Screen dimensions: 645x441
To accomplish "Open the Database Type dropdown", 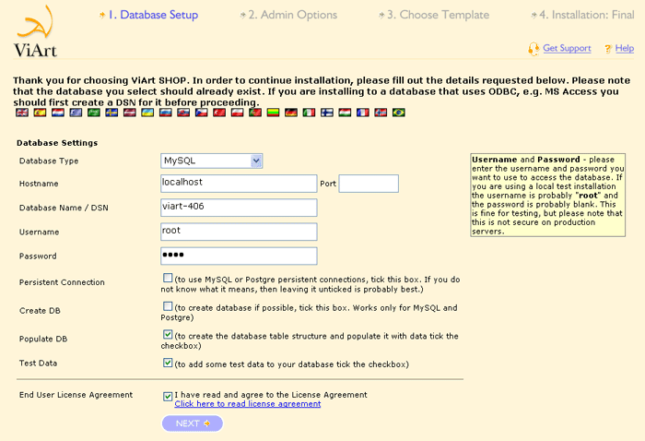I will [211, 161].
